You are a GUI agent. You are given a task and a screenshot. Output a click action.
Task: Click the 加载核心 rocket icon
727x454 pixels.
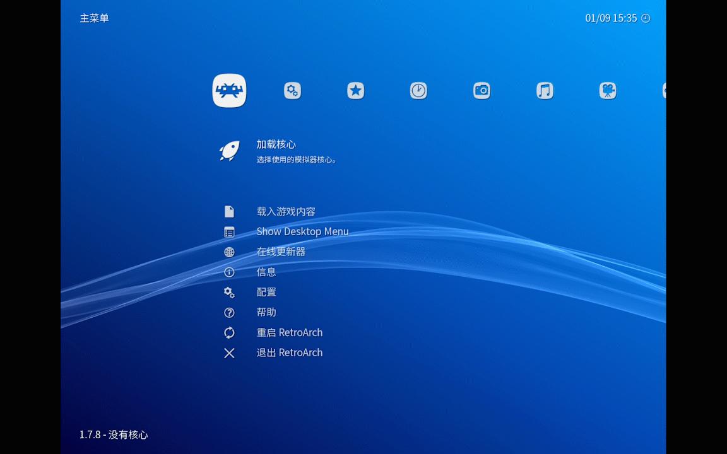pos(229,151)
